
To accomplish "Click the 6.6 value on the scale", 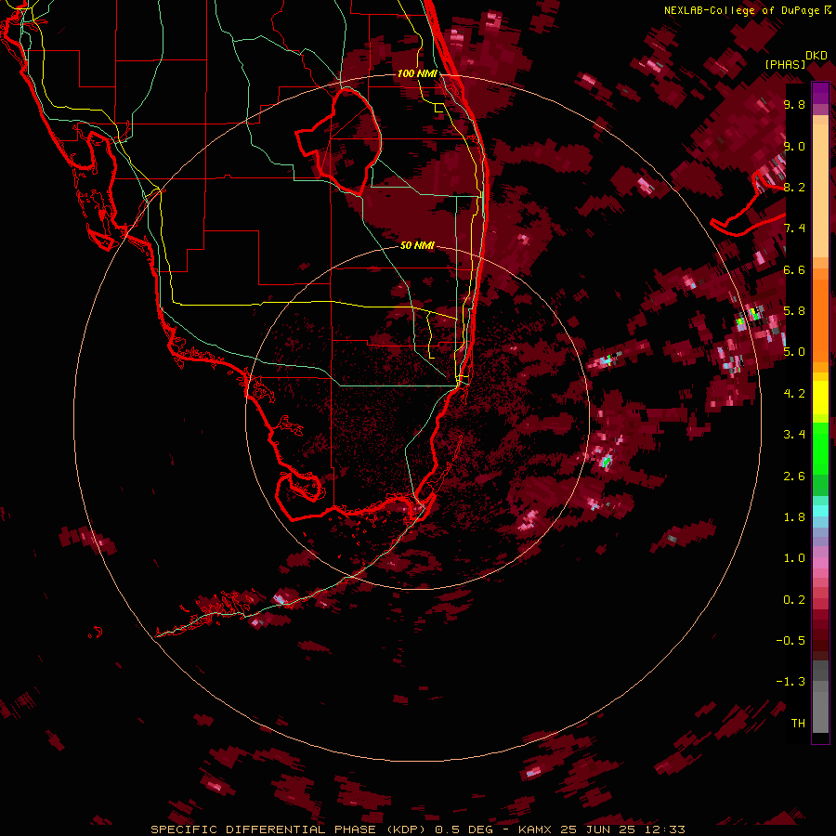I will [794, 269].
